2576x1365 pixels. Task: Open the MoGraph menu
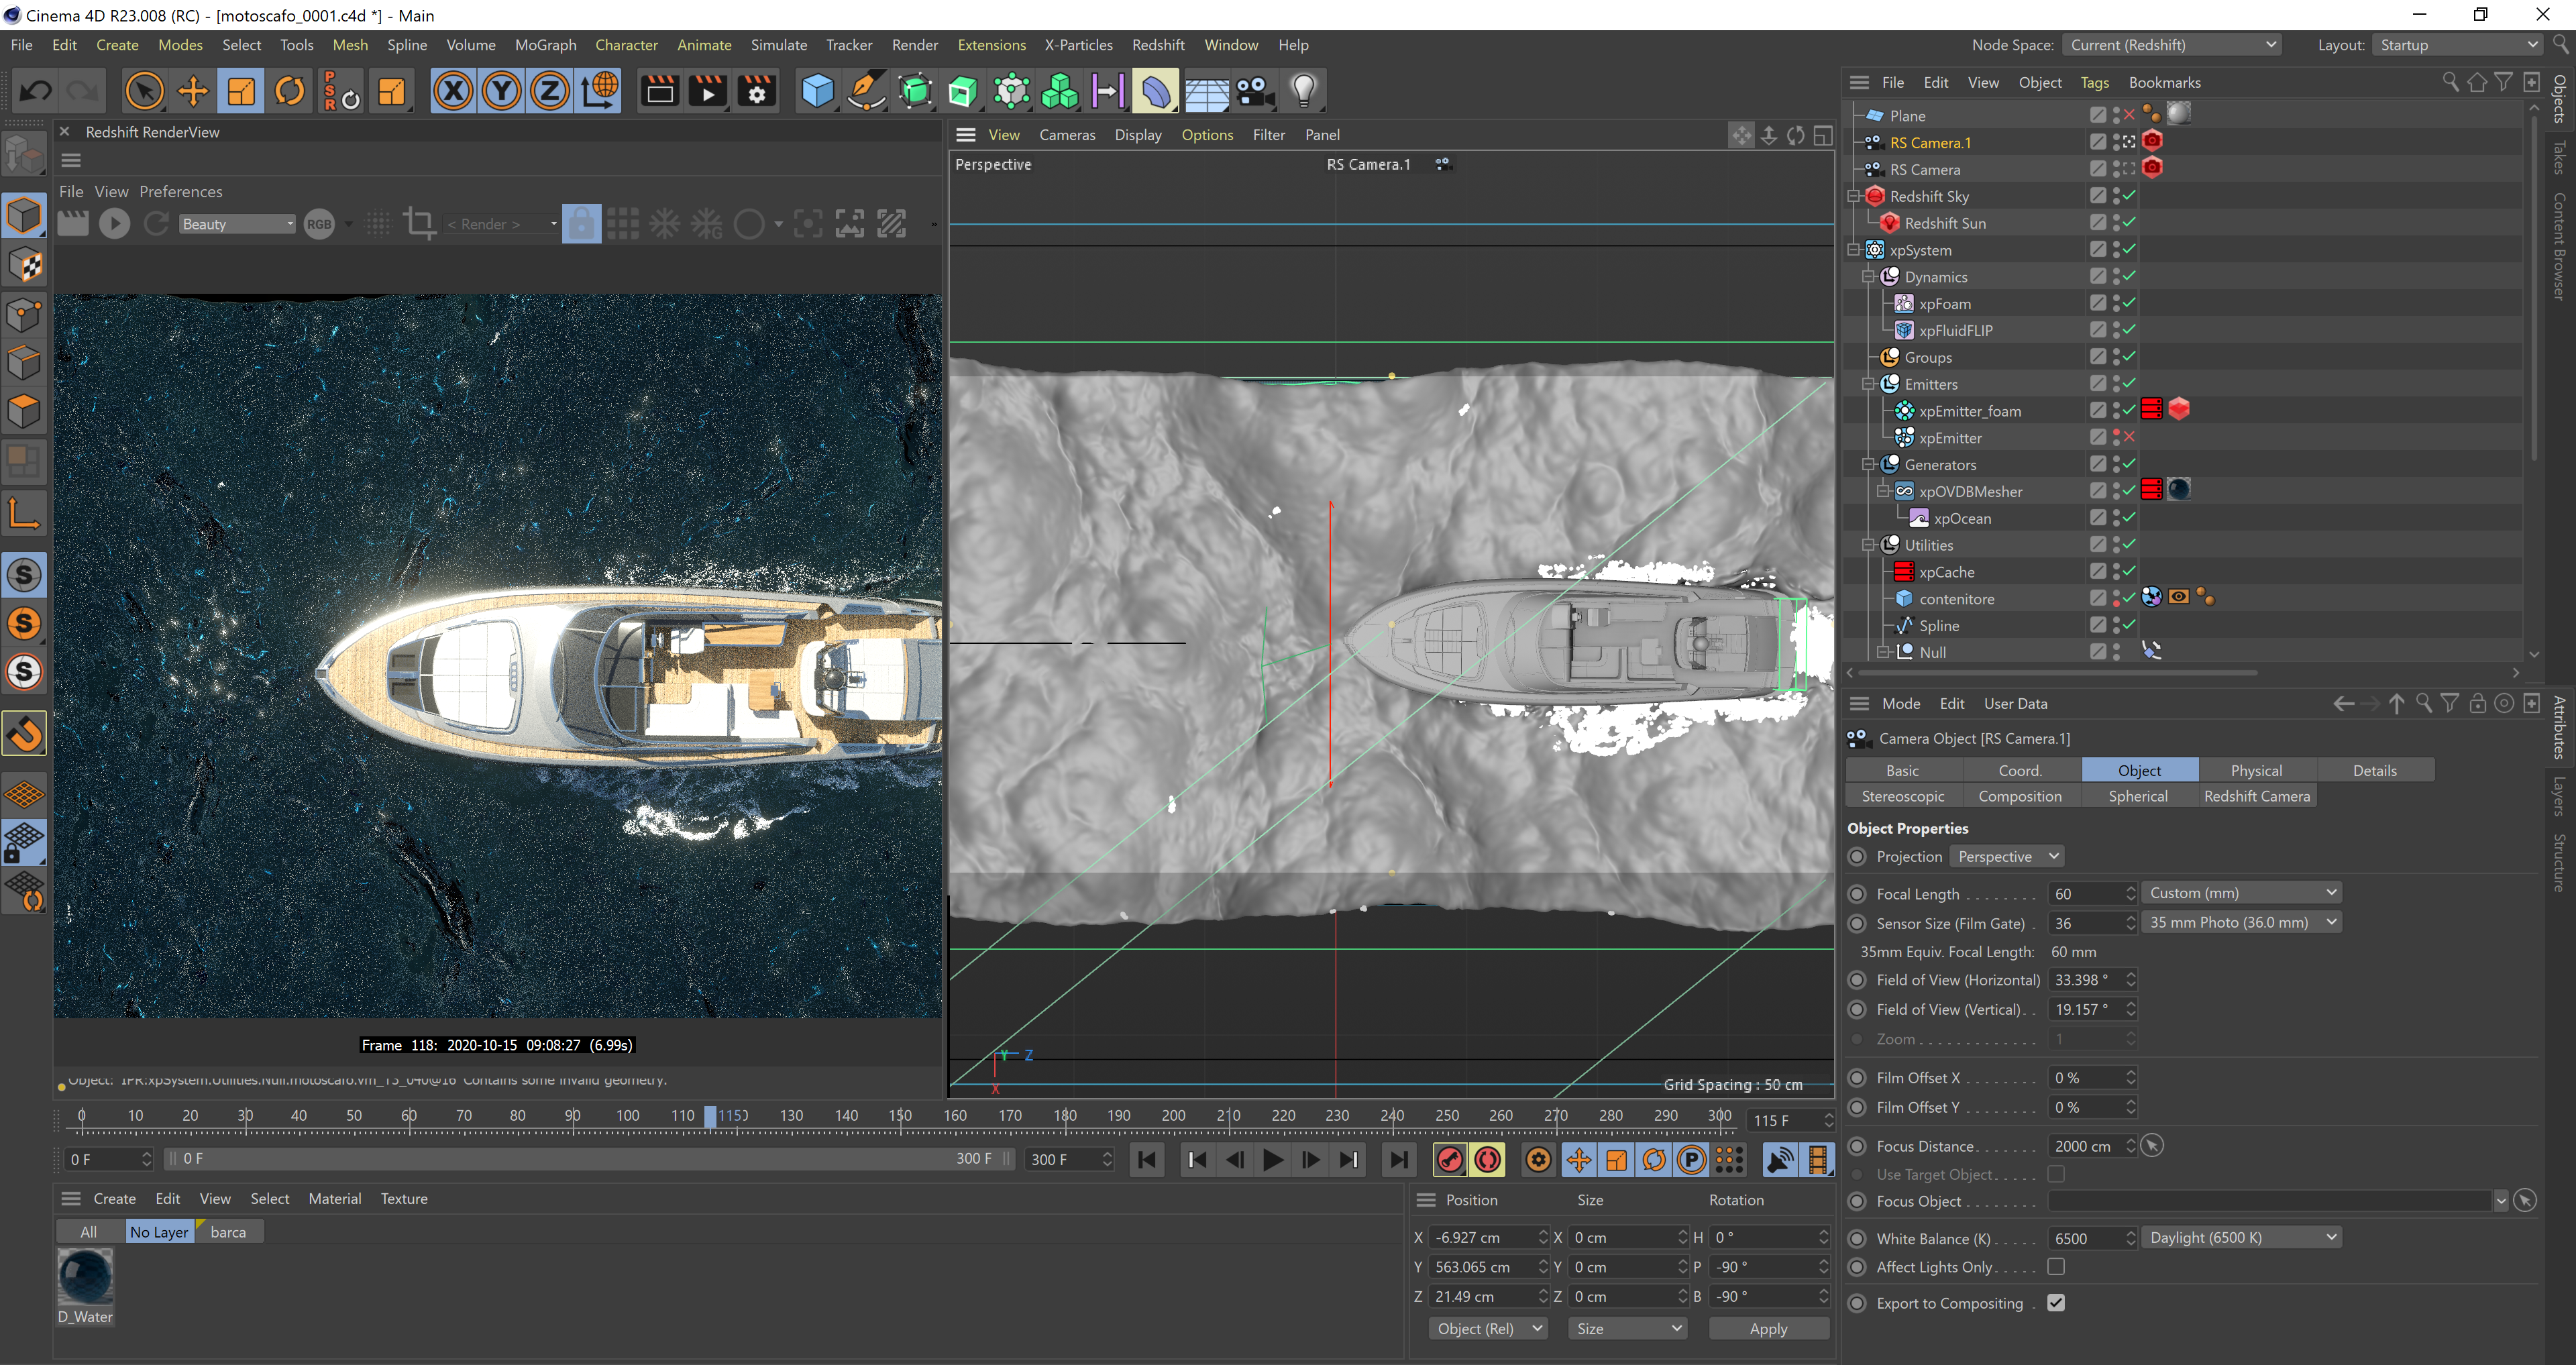click(x=545, y=45)
